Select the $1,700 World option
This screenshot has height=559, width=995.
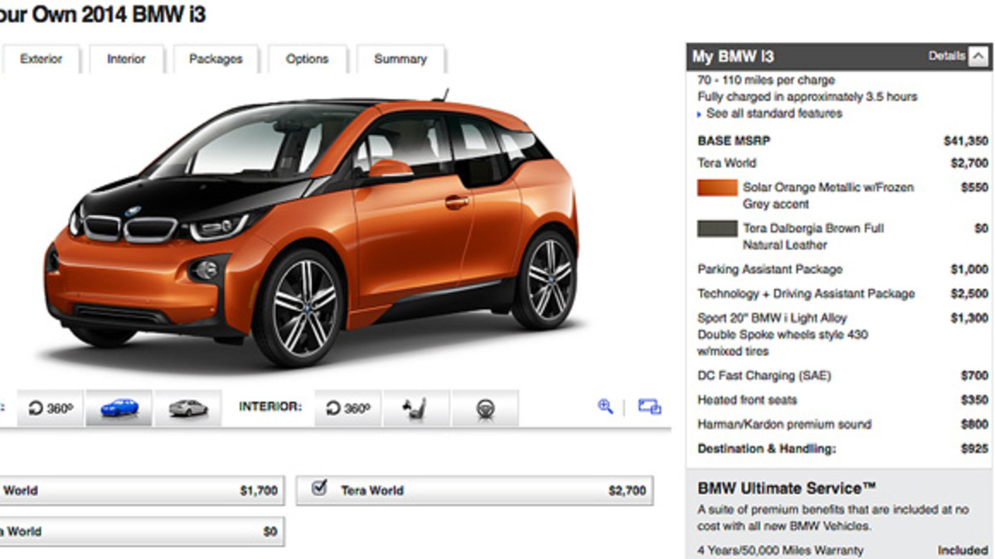[139, 490]
